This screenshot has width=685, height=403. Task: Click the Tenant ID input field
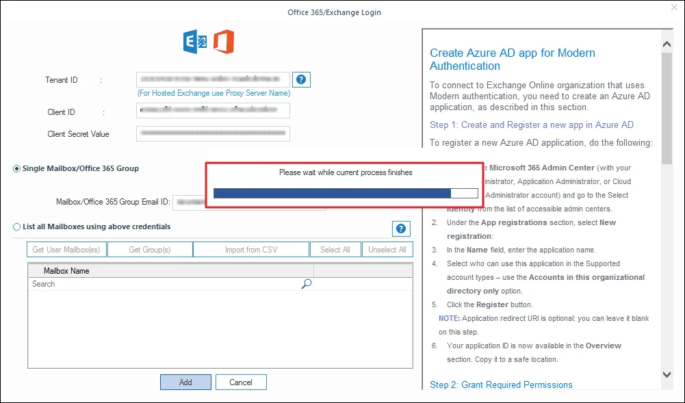[x=214, y=79]
